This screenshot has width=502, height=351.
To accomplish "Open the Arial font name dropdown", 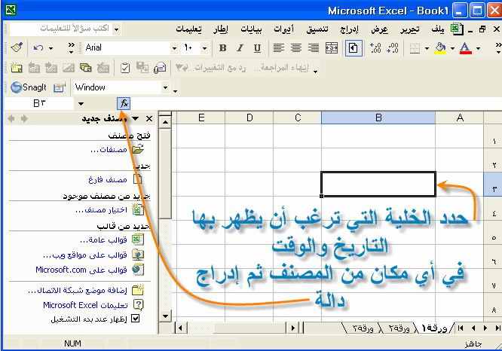I will click(x=174, y=49).
